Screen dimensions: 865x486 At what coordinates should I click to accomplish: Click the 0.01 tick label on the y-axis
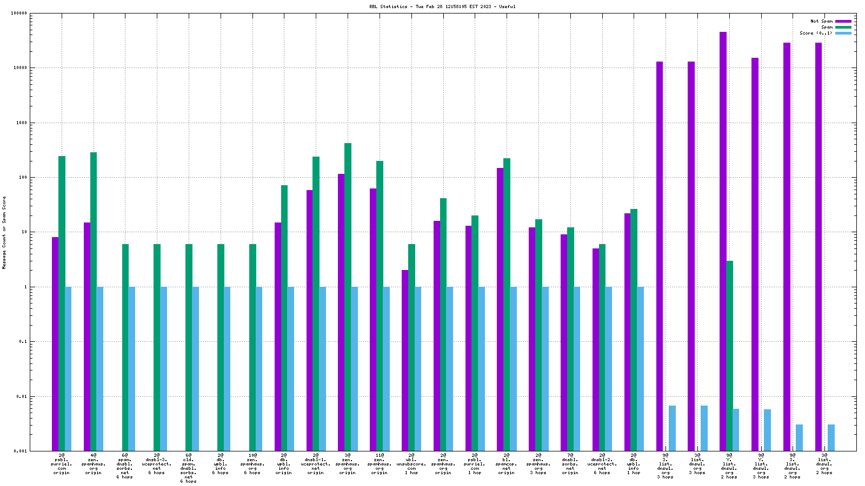(22, 396)
